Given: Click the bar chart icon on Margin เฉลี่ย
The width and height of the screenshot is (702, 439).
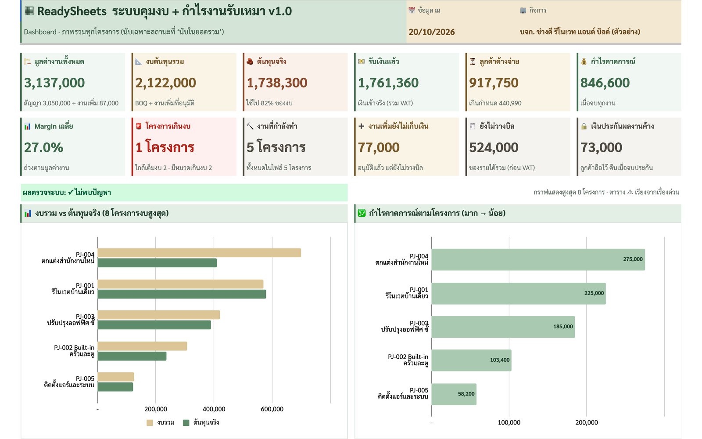Looking at the screenshot, I should coord(28,126).
